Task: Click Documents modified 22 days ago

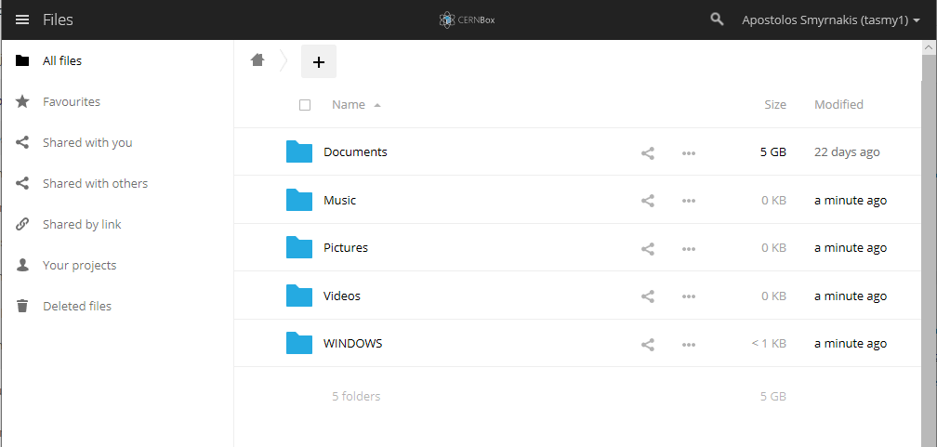Action: pos(847,151)
